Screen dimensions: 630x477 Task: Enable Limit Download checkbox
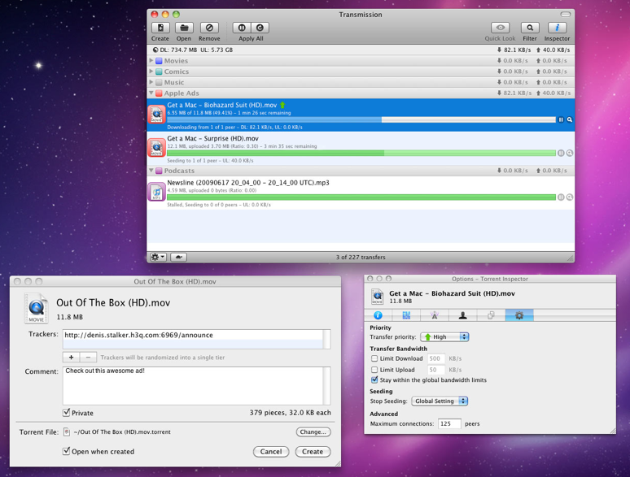pos(374,358)
